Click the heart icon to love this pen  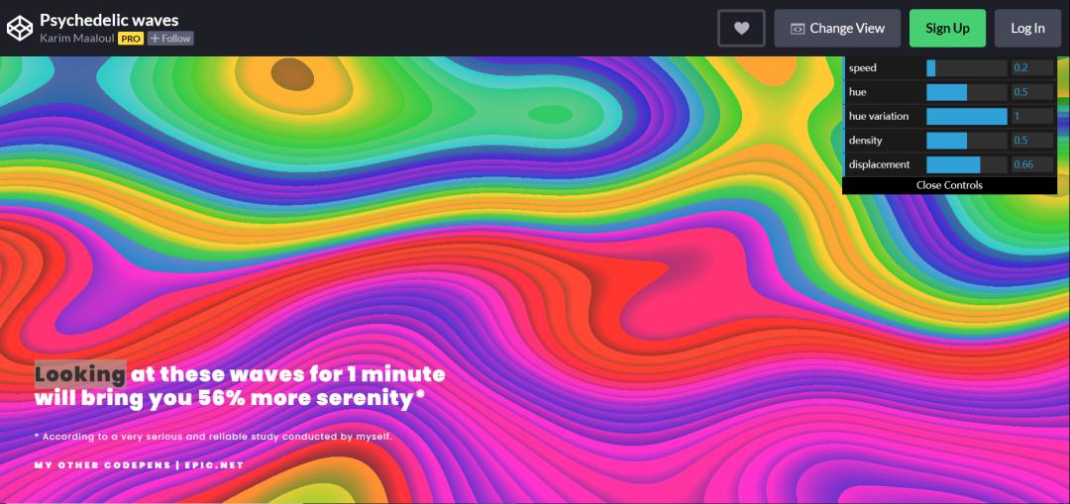741,28
